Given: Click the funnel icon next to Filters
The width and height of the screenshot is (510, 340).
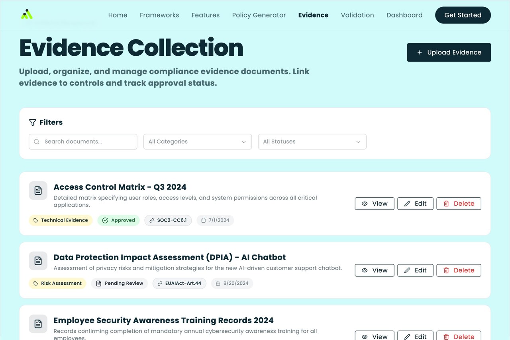Looking at the screenshot, I should point(33,122).
